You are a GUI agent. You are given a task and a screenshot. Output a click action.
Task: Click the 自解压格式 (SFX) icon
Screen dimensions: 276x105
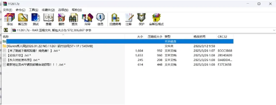coord(156,19)
